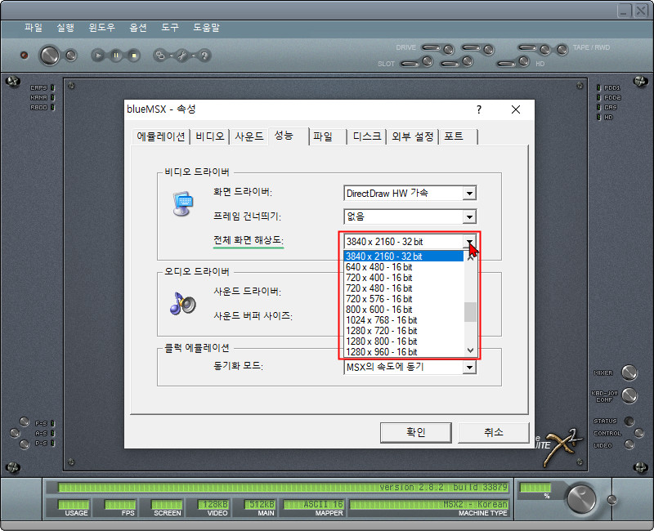This screenshot has width=654, height=531.
Task: Select 1280 x 960 - 16 bit option
Action: tap(403, 352)
